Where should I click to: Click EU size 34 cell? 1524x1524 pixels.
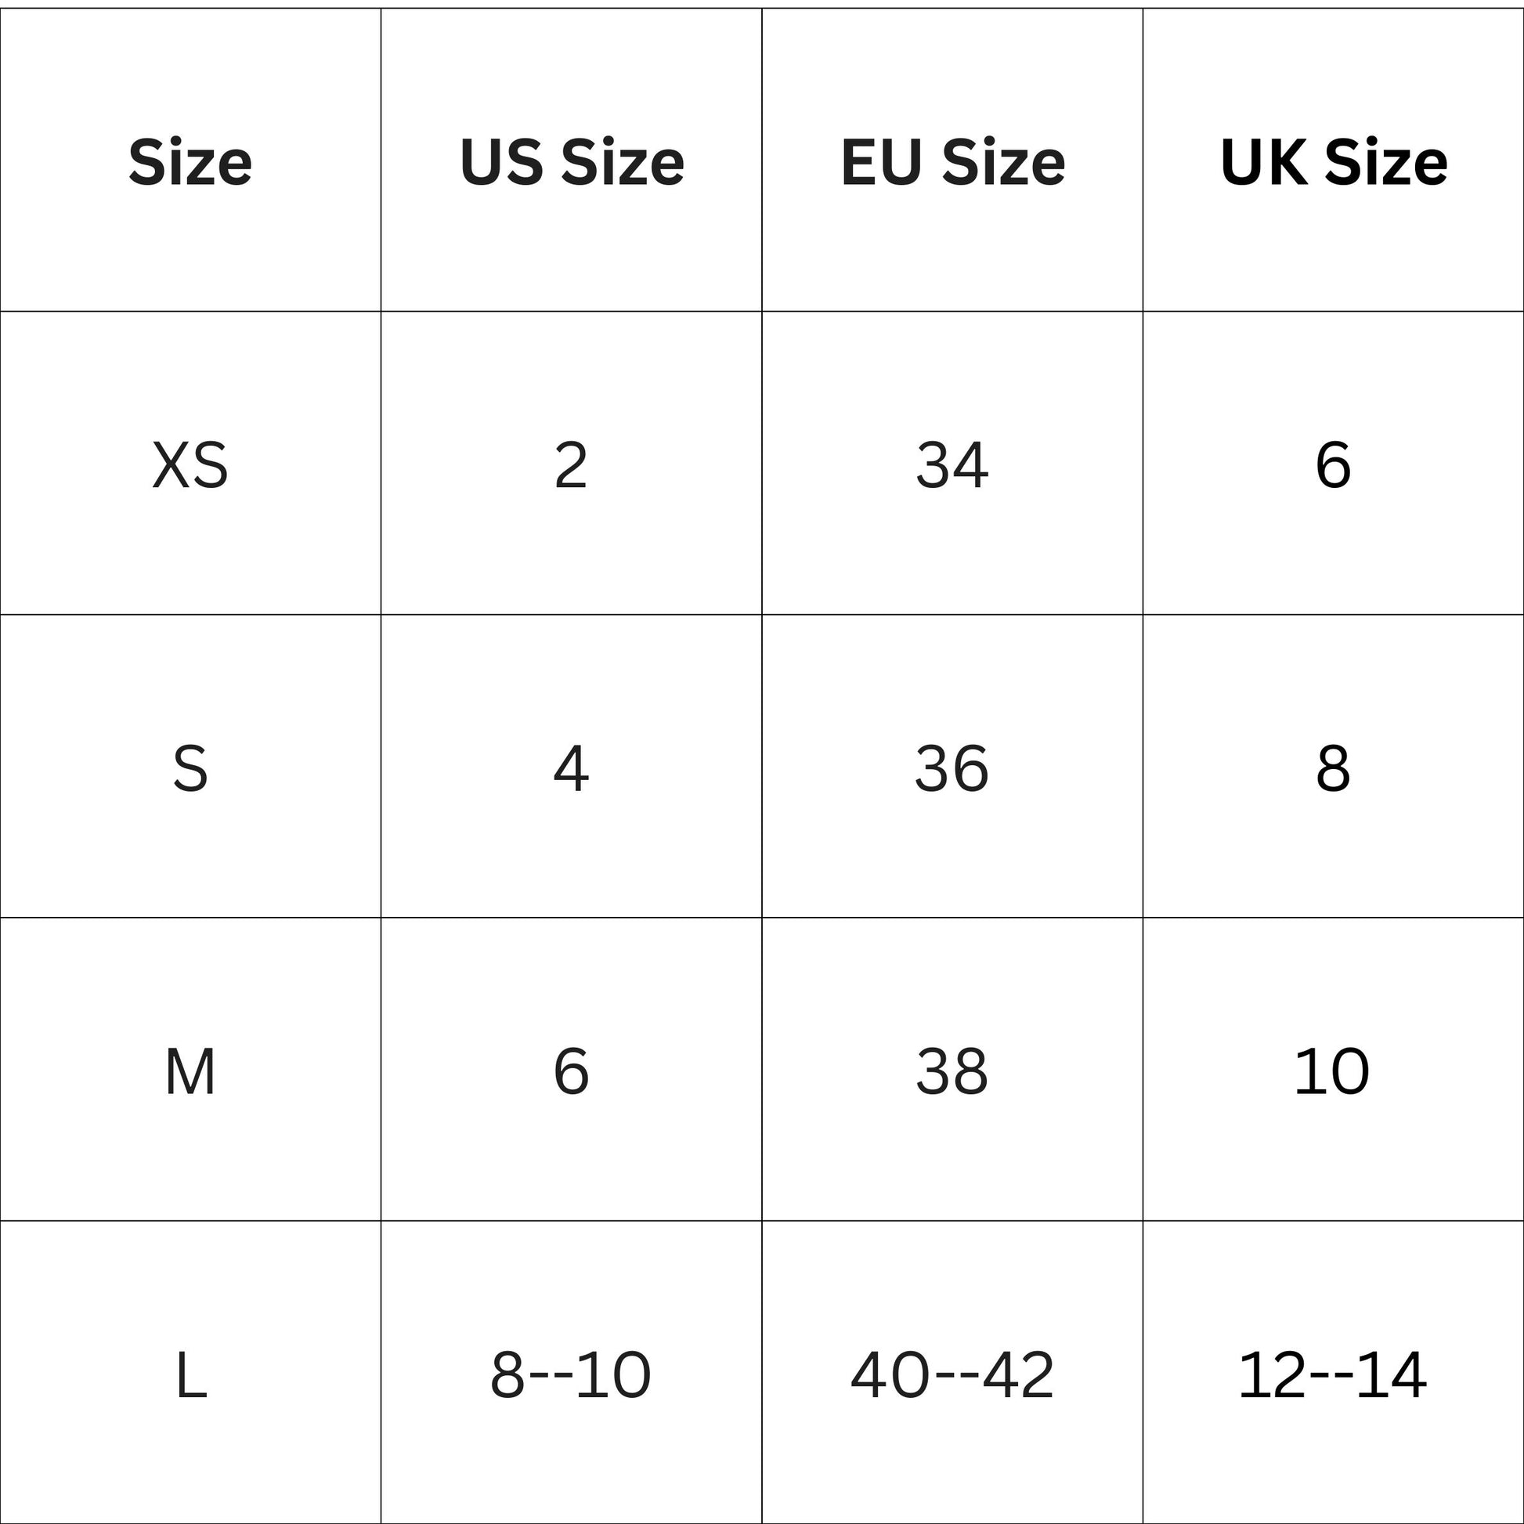(952, 465)
